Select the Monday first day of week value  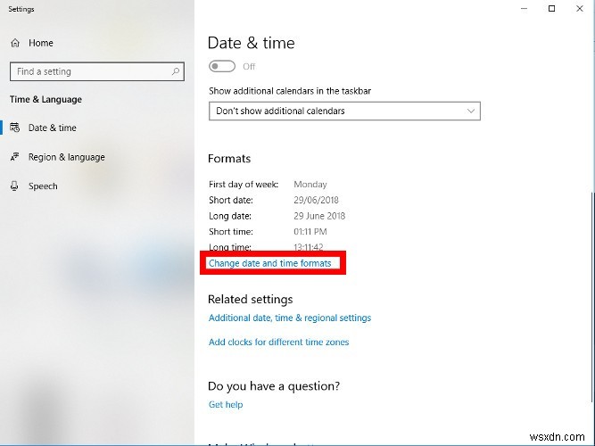[310, 185]
